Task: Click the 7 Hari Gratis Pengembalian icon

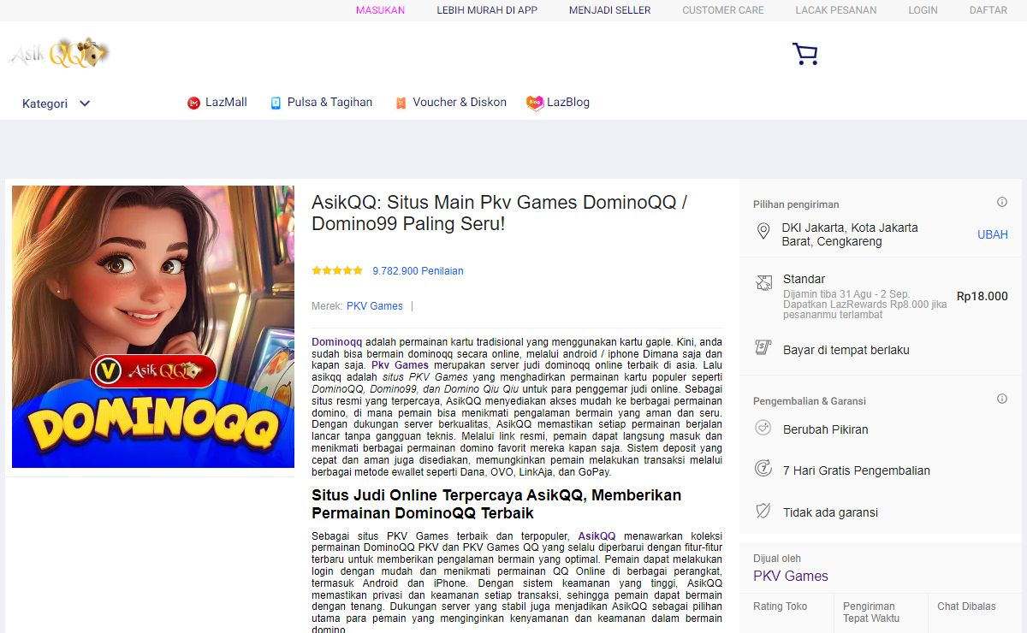Action: [763, 468]
